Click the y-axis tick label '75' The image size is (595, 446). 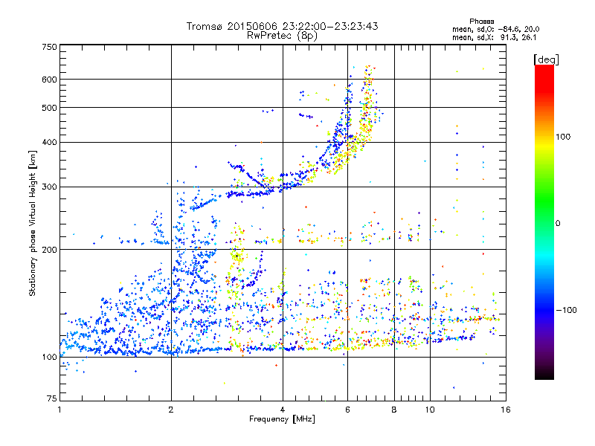tap(52, 398)
